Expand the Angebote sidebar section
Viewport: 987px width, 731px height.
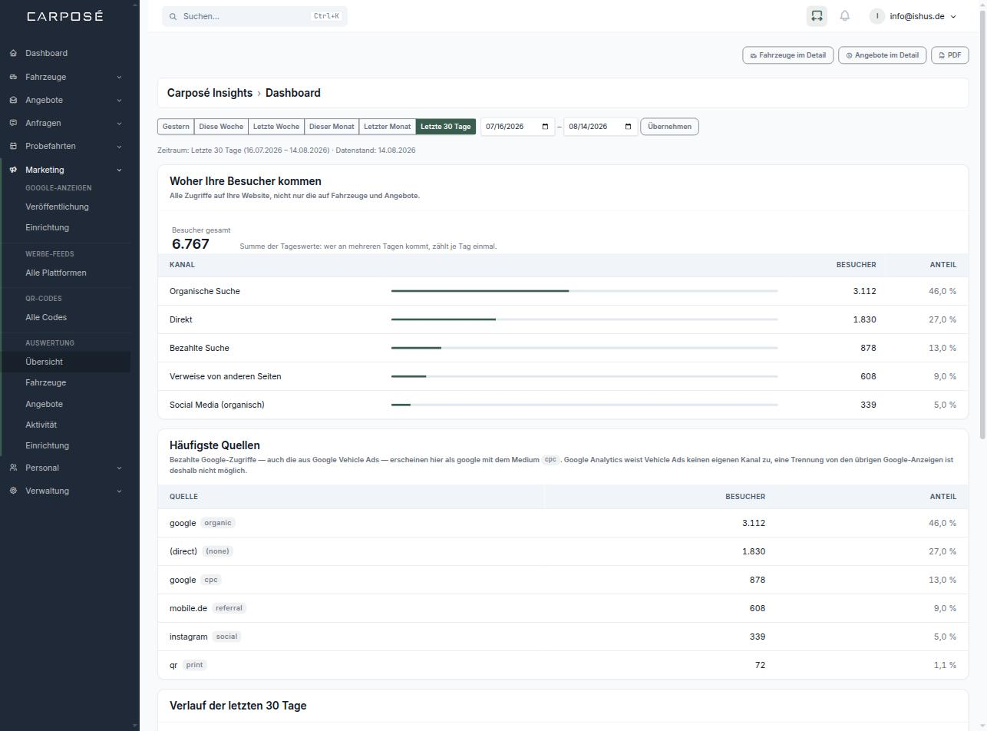click(x=65, y=100)
